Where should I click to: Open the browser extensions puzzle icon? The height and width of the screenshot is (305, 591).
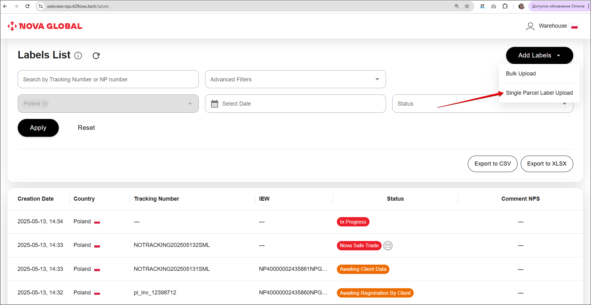click(505, 6)
